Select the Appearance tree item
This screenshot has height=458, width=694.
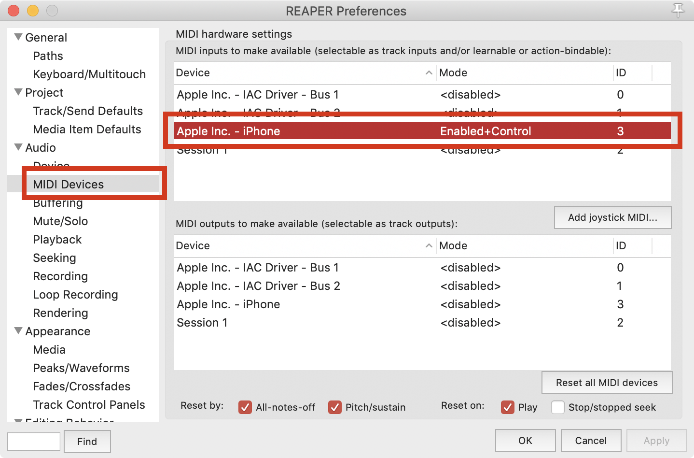click(x=58, y=331)
